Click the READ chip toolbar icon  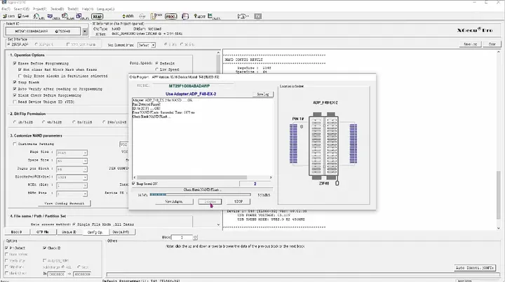point(97,16)
